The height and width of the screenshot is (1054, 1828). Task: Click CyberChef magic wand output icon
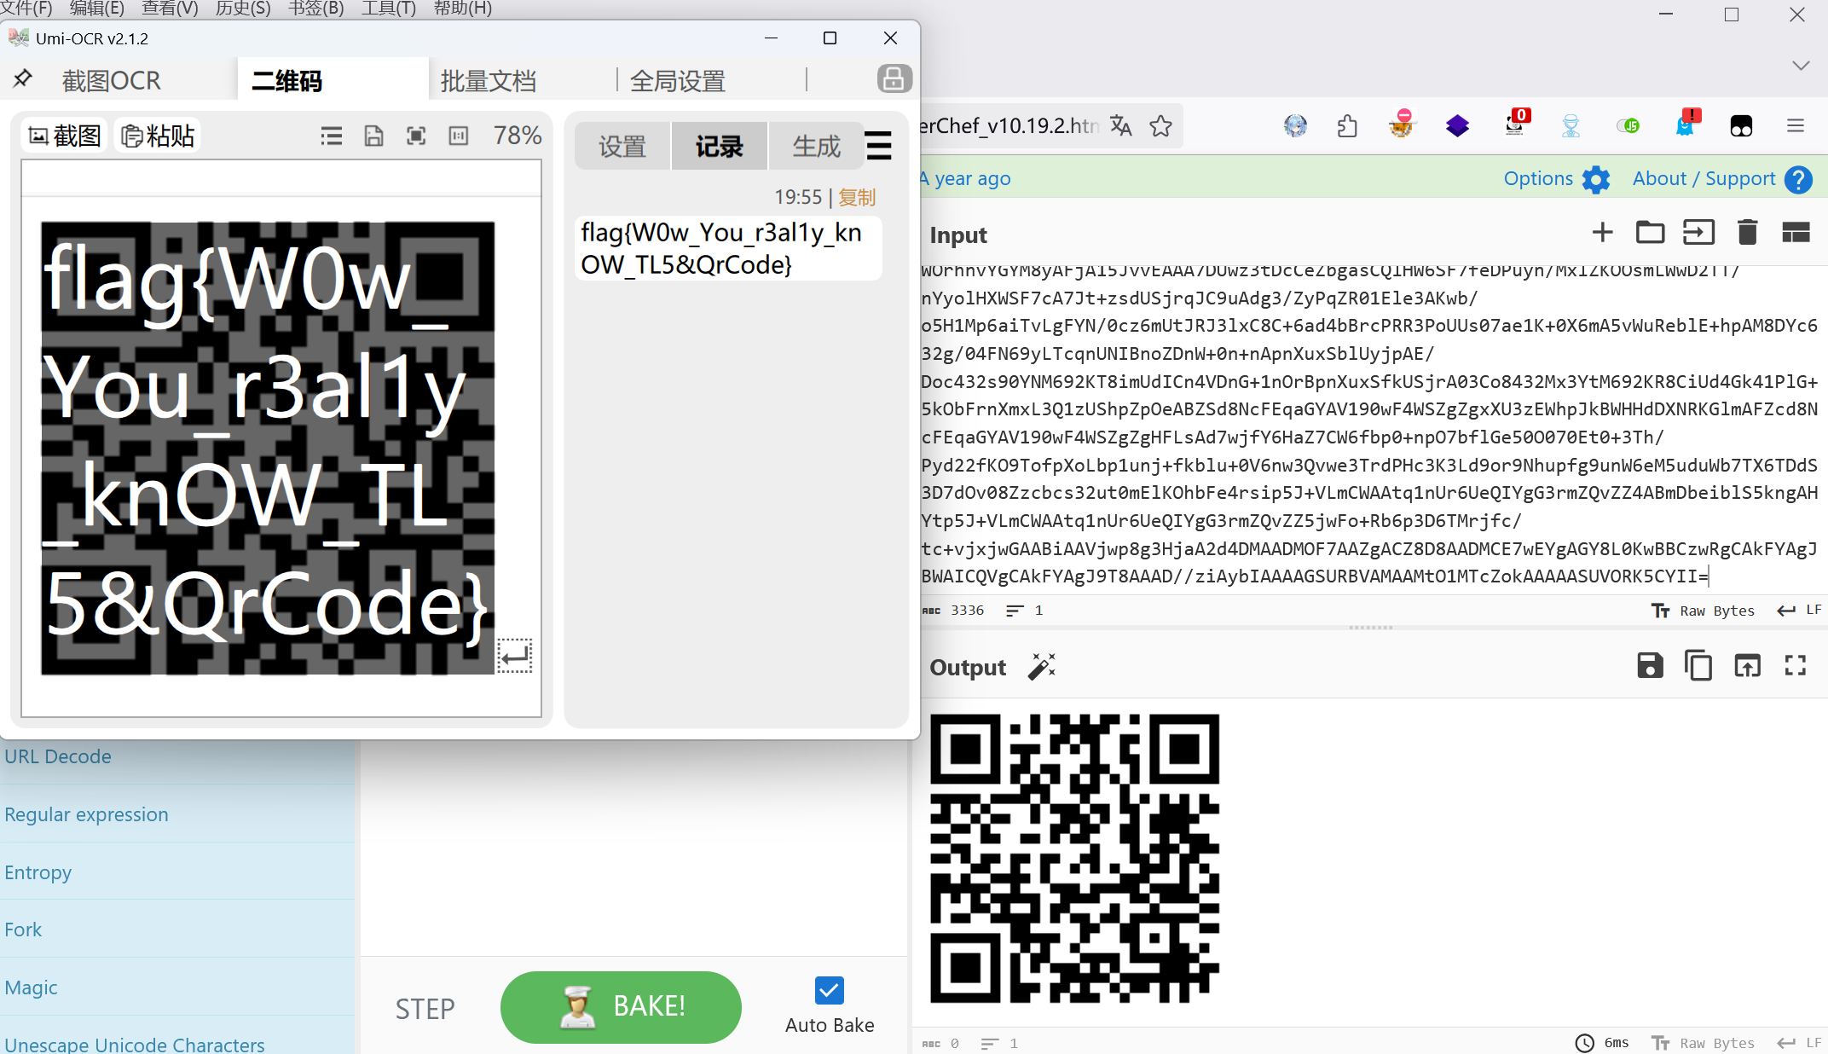[1041, 667]
